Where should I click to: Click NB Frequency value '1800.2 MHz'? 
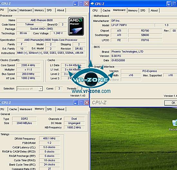pos(74,127)
